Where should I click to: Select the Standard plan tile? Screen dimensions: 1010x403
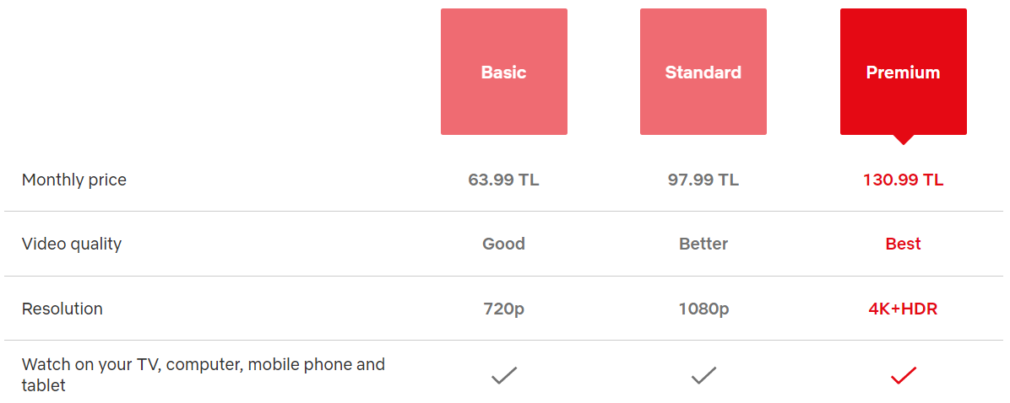click(703, 72)
